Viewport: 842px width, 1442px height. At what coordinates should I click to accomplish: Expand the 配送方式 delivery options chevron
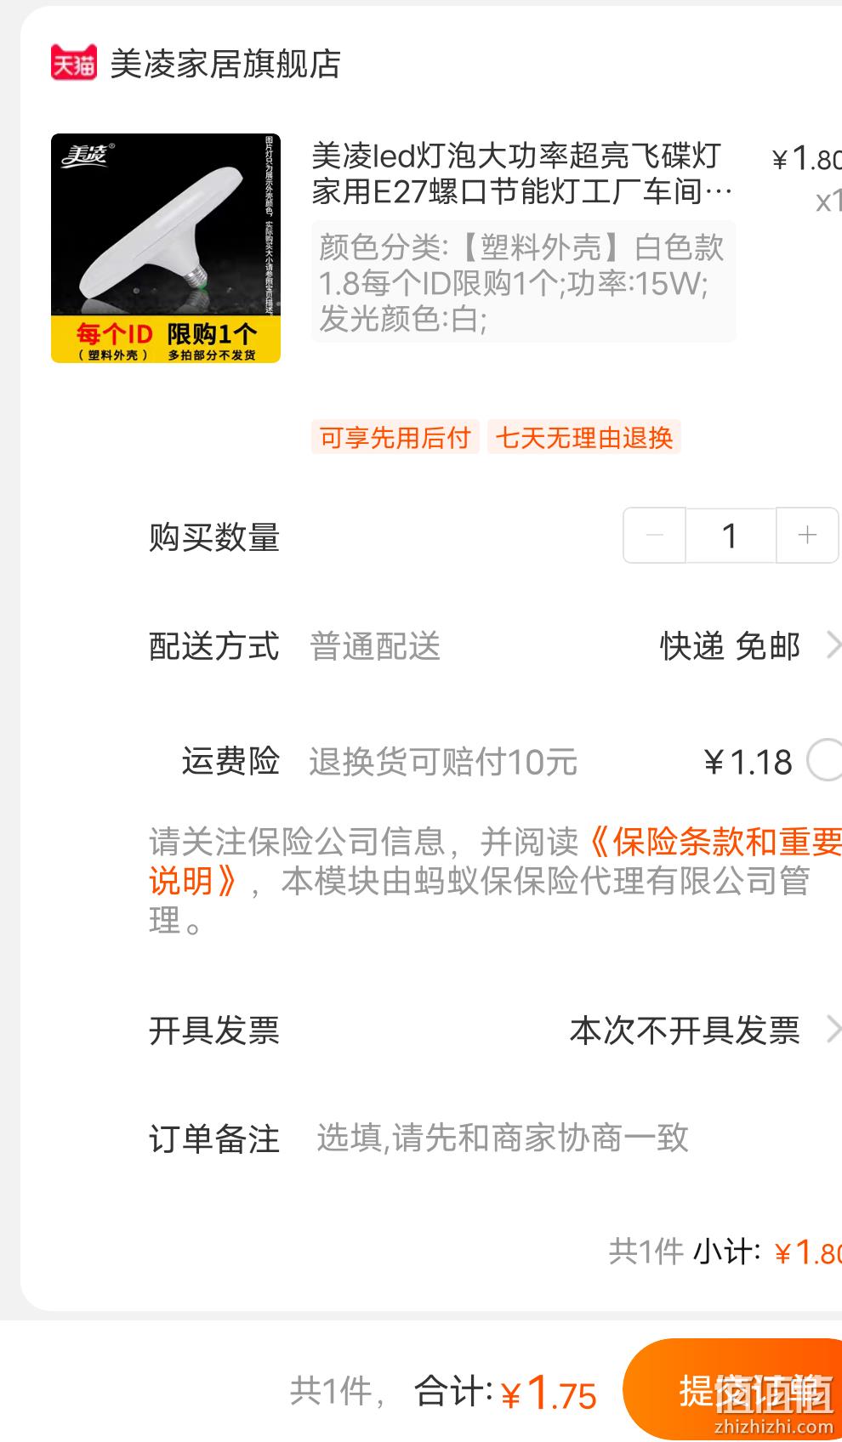pos(833,645)
